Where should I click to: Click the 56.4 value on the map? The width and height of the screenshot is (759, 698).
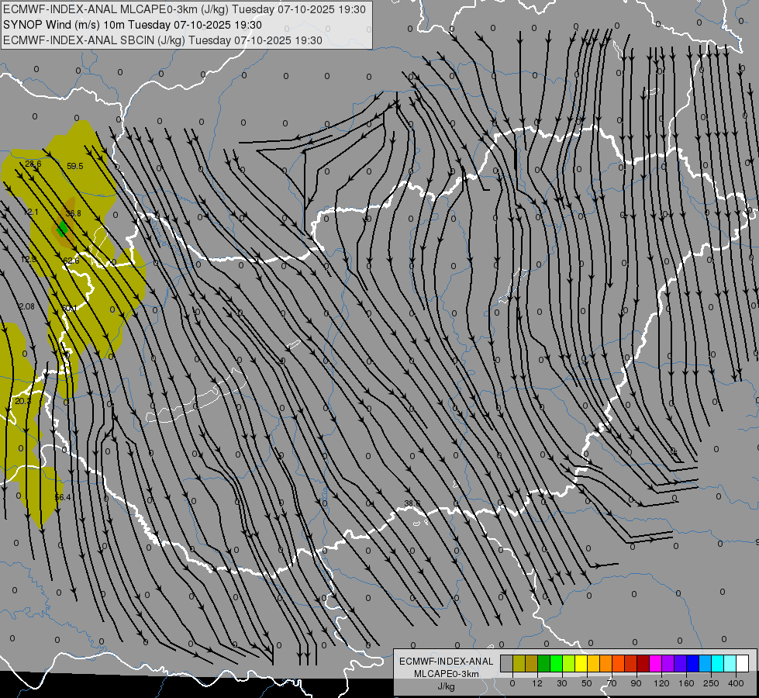(x=63, y=497)
